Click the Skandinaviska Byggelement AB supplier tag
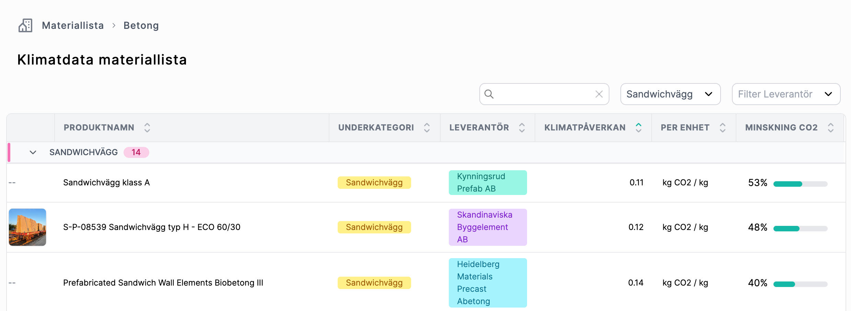Screen dimensions: 851x311 click(488, 227)
